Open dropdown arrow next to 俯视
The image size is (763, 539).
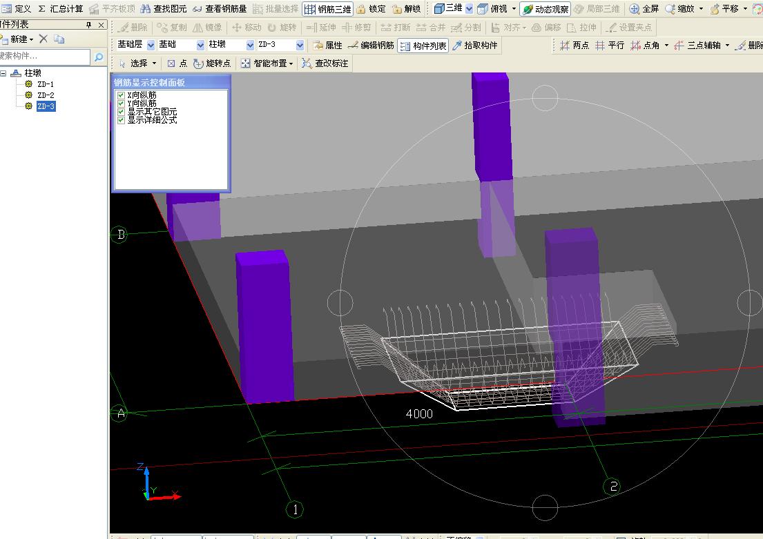[514, 9]
